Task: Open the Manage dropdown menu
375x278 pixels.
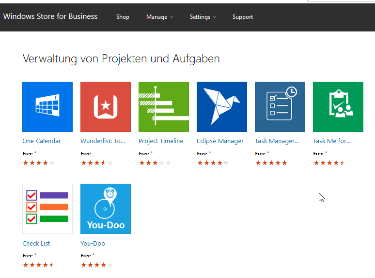Action: point(159,17)
